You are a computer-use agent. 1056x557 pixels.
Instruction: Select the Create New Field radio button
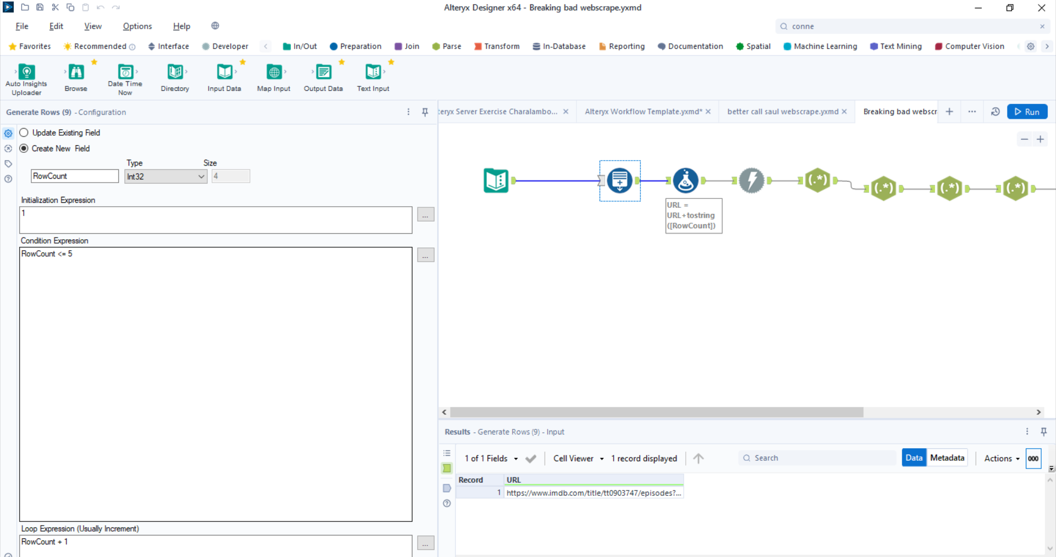coord(24,148)
